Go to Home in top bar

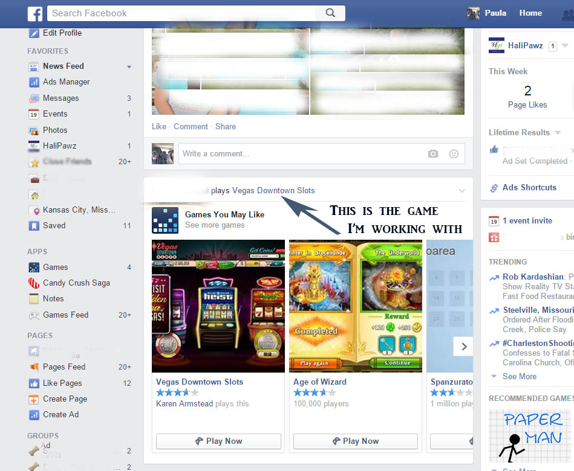click(530, 13)
